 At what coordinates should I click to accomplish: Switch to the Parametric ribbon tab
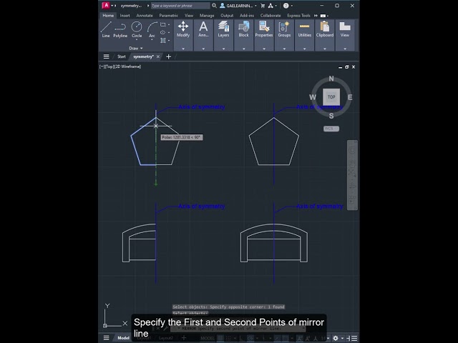click(169, 16)
